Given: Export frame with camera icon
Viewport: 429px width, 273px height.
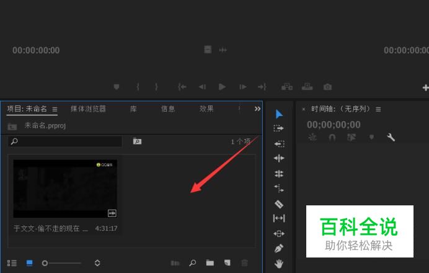Looking at the screenshot, I should click(x=327, y=87).
